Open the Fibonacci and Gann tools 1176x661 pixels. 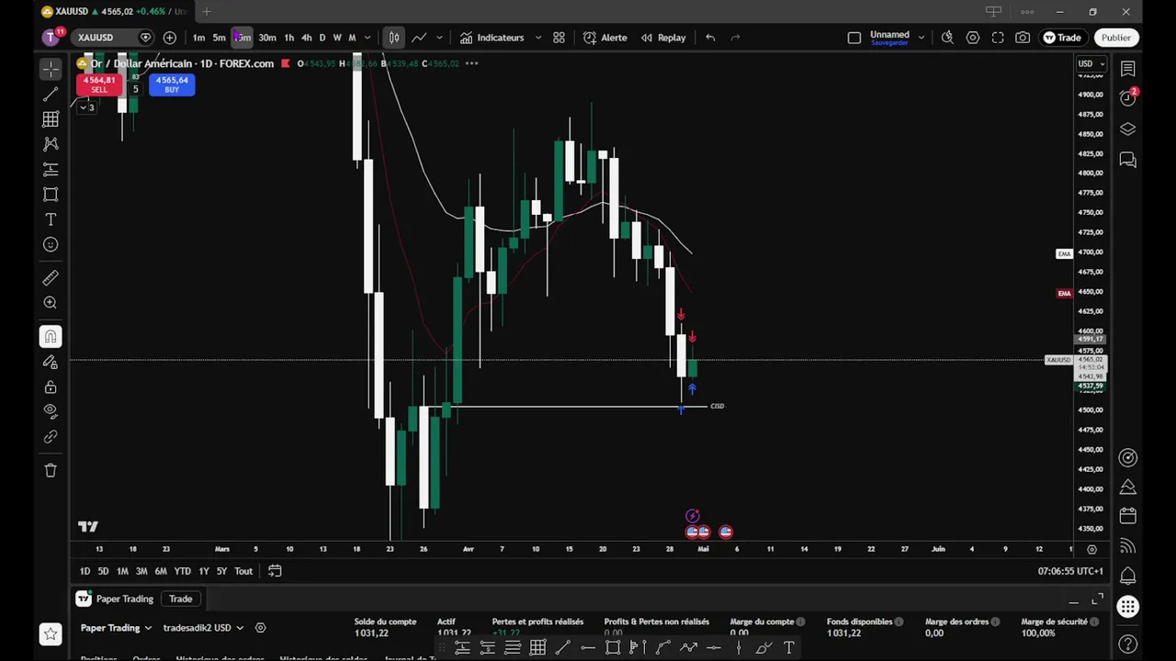(51, 119)
